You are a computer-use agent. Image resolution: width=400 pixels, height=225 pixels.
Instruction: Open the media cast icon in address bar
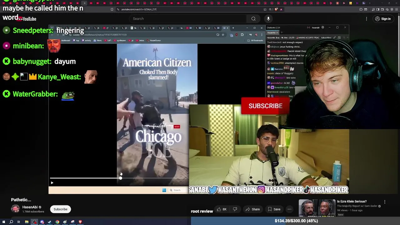(x=265, y=9)
